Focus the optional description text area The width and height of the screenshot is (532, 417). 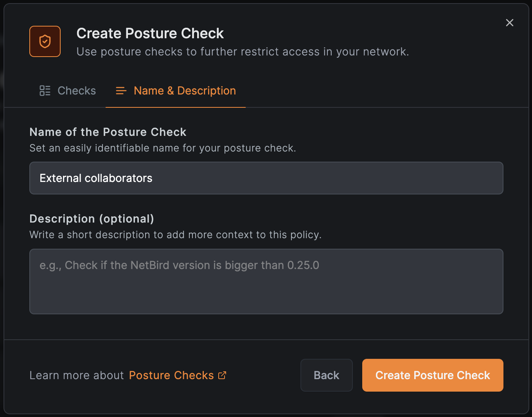coord(266,281)
